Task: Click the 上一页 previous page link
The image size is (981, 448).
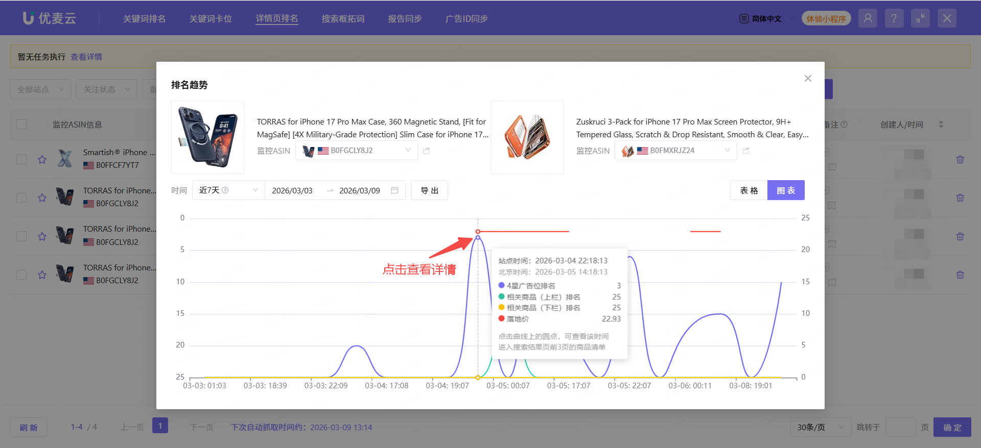Action: coord(132,427)
